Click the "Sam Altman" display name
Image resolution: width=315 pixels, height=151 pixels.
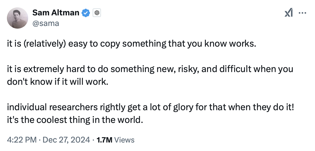tap(56, 13)
